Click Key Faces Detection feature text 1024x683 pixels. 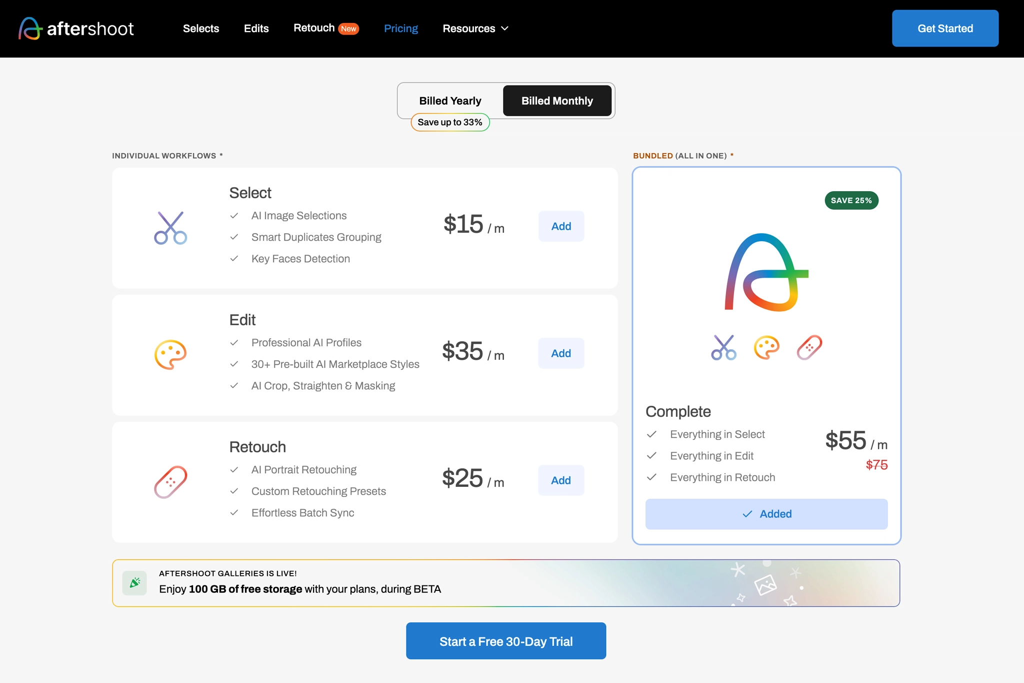[x=301, y=259]
